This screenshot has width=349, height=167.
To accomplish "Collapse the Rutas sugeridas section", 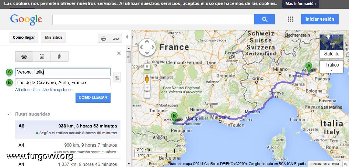I will [x=8, y=114].
